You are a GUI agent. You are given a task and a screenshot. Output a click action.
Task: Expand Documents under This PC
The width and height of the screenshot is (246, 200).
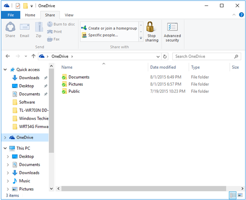(x=8, y=165)
